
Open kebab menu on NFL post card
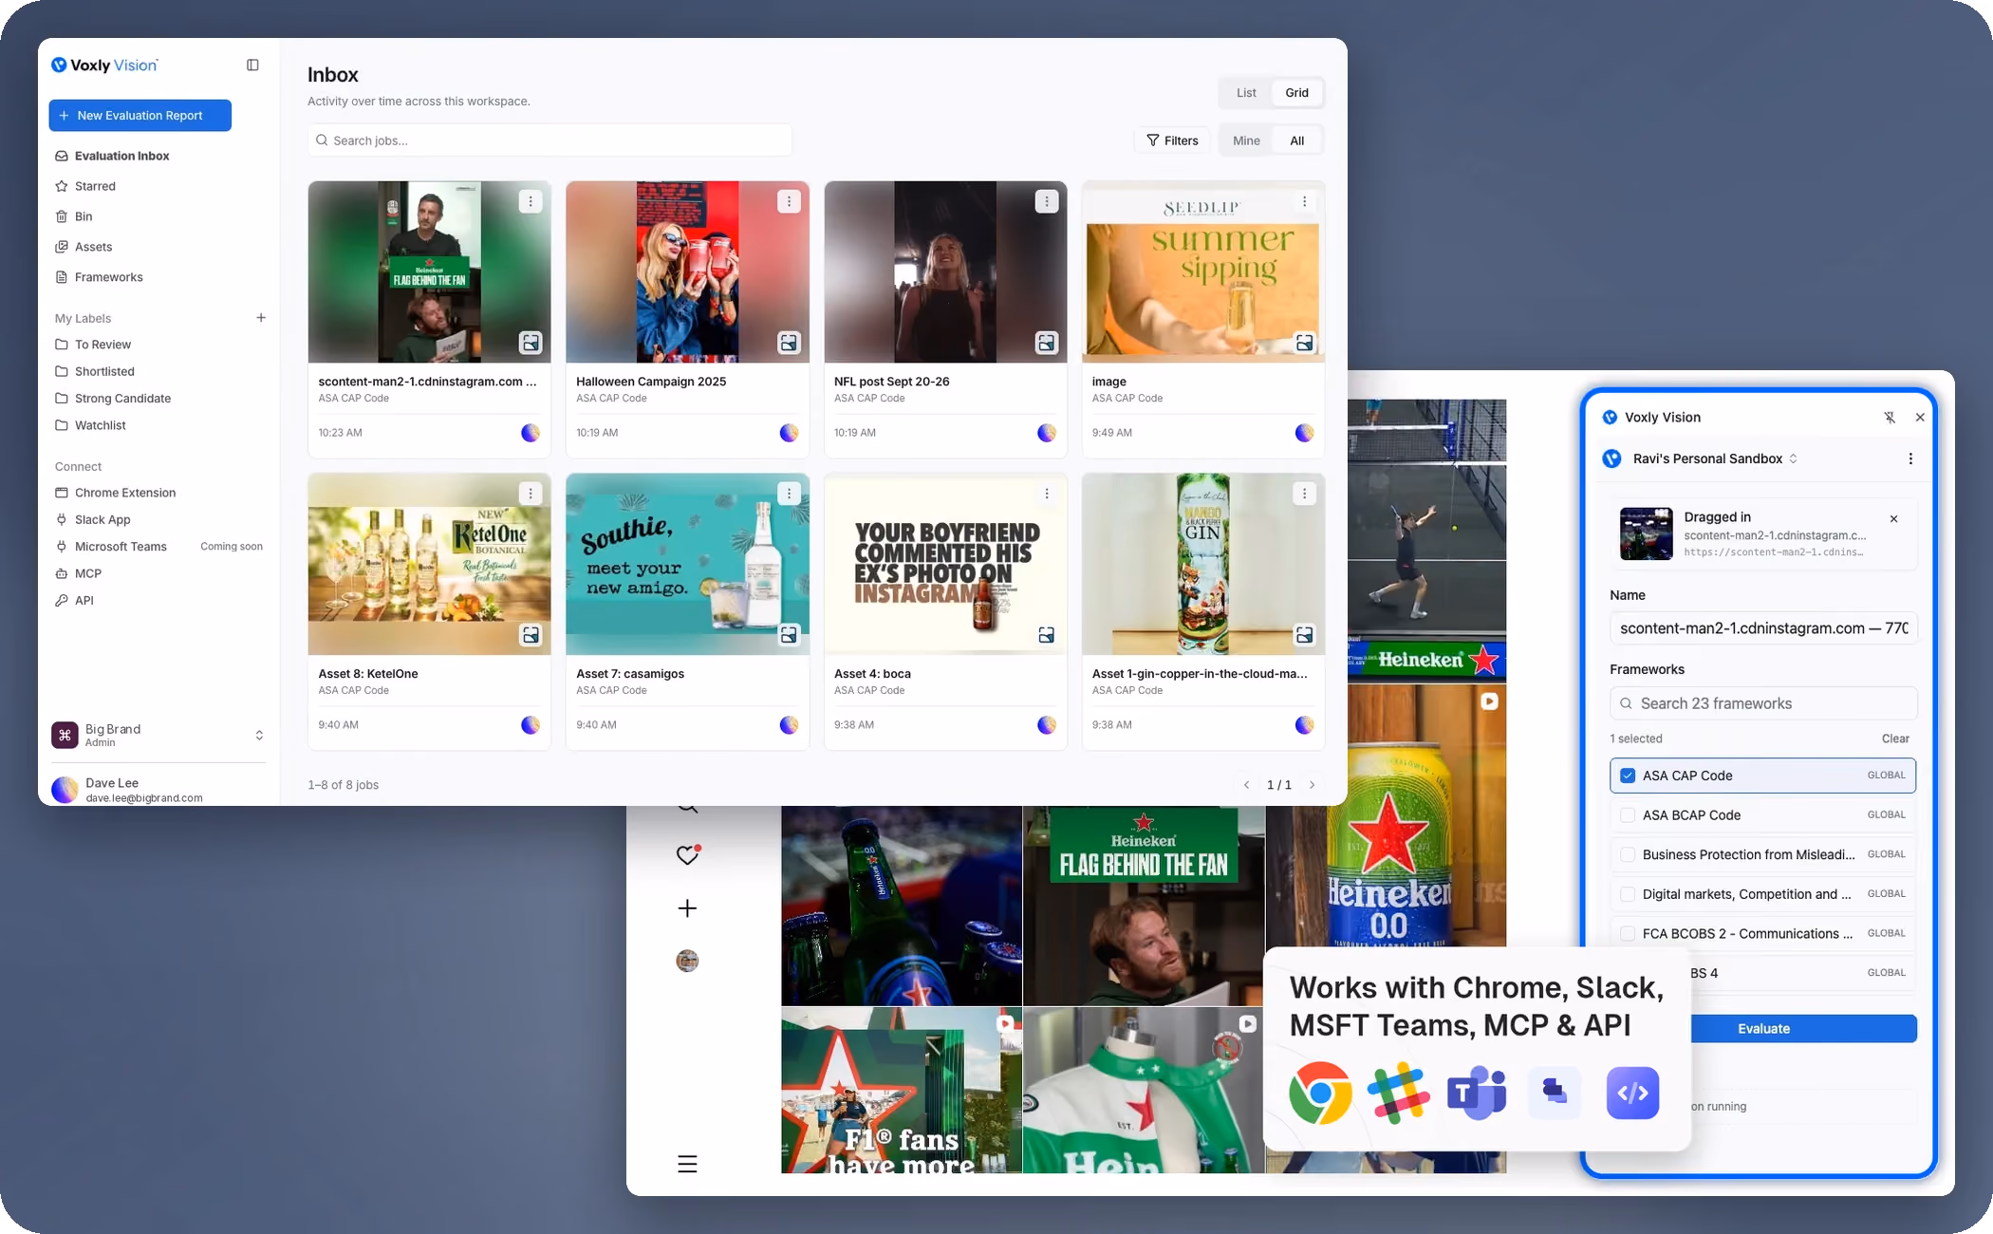pos(1047,201)
